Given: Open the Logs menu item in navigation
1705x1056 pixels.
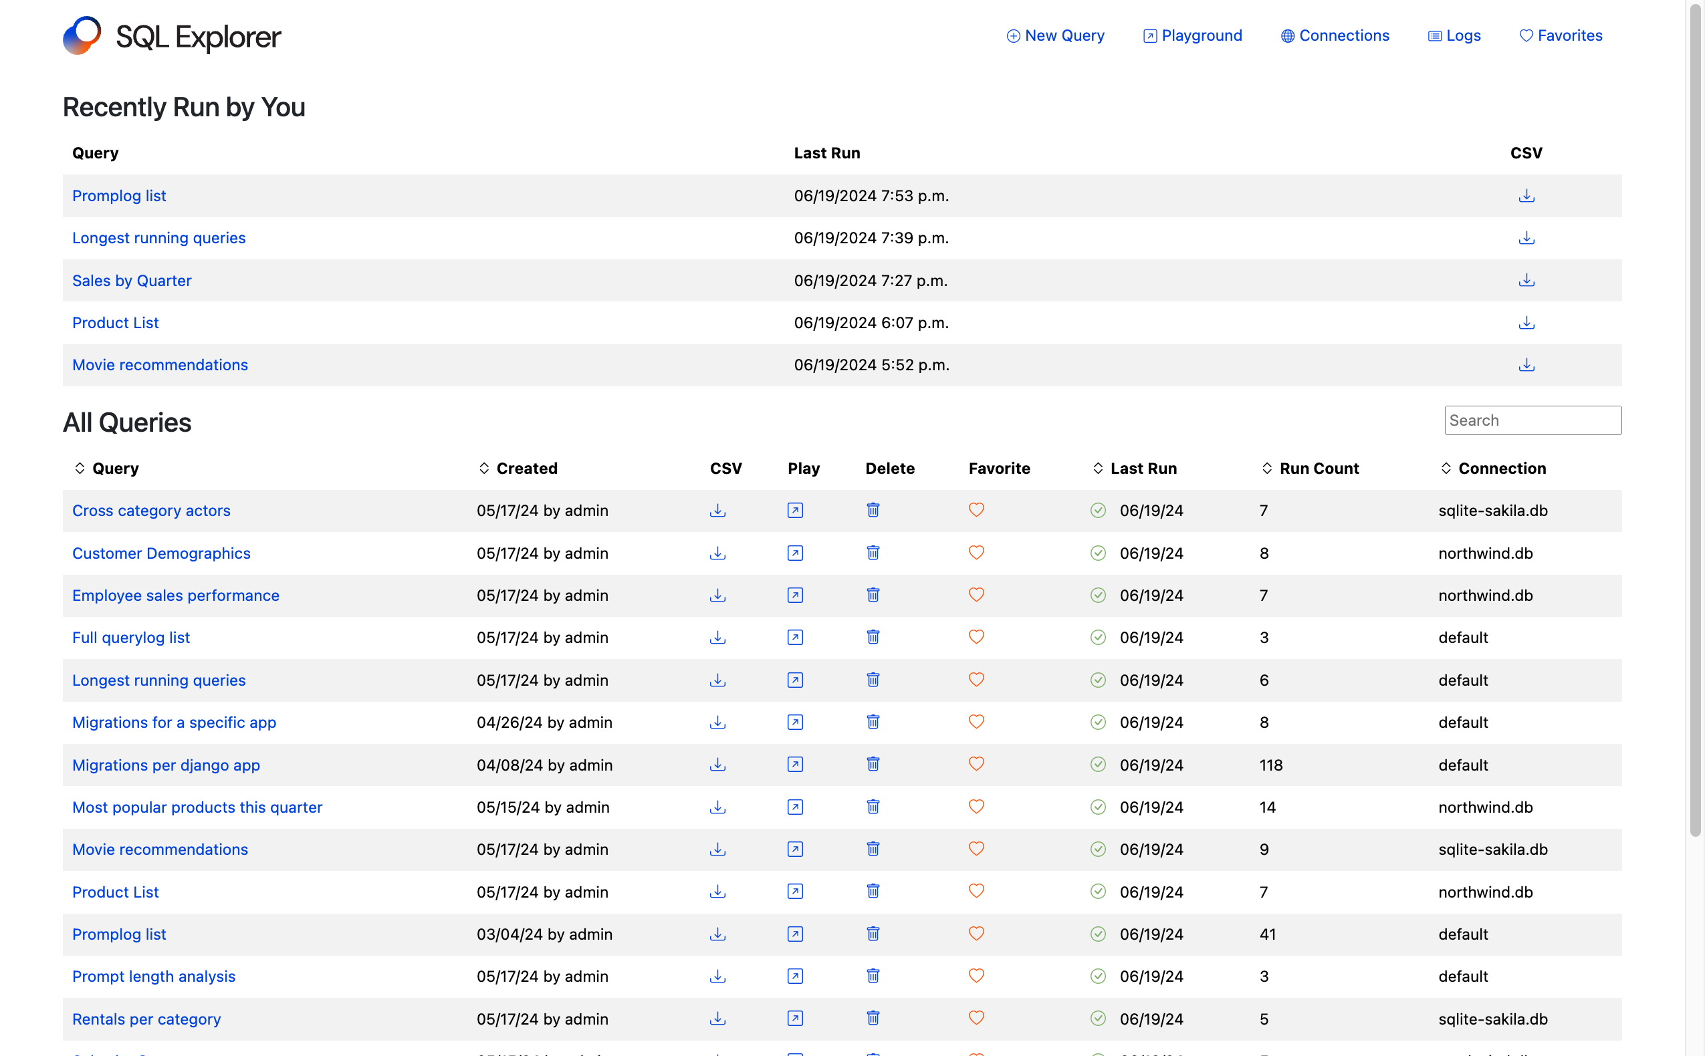Looking at the screenshot, I should click(x=1464, y=35).
